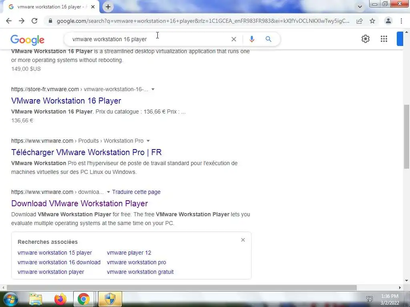
Task: Search vmware workstation gratuit
Action: (140, 272)
